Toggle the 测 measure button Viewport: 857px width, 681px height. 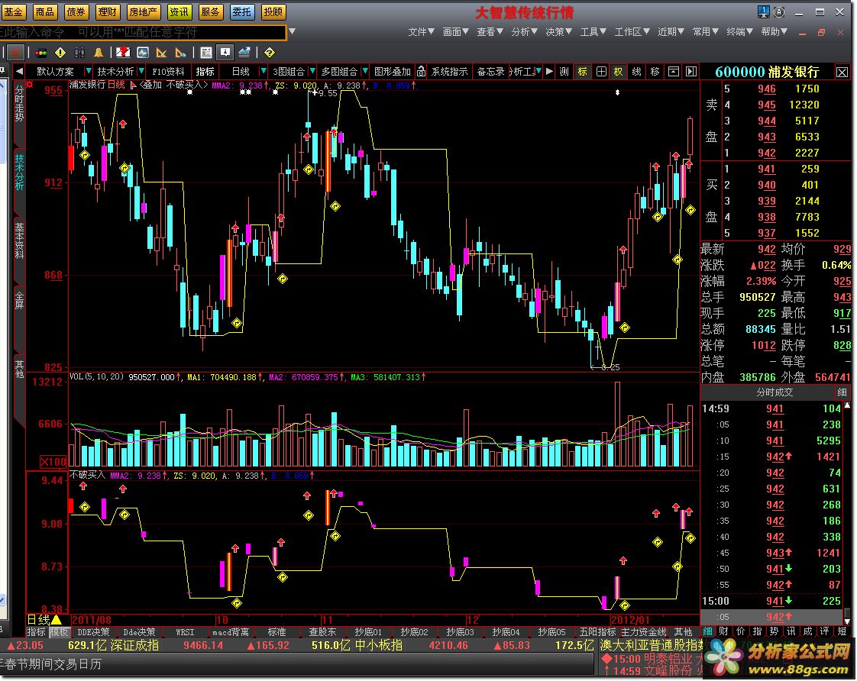point(564,72)
